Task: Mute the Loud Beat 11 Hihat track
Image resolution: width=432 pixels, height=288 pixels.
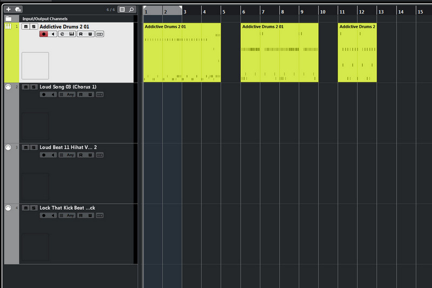Action: (x=25, y=147)
